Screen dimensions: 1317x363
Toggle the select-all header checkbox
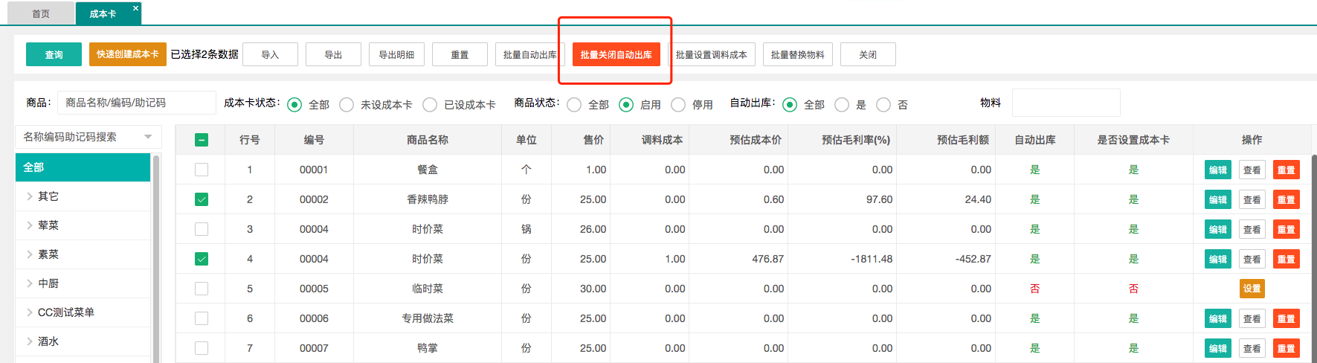(202, 140)
